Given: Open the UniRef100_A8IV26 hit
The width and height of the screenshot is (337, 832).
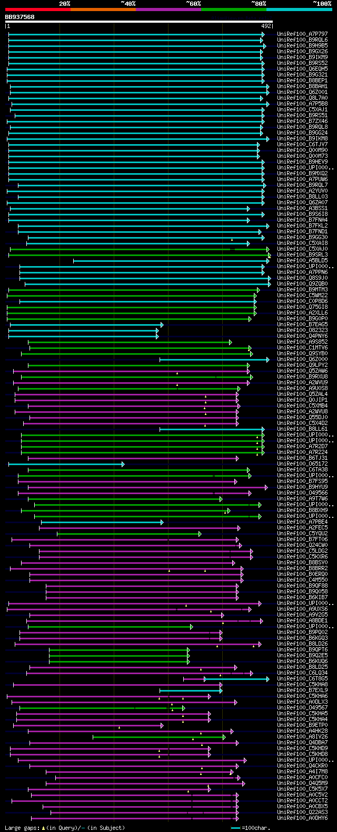Looking at the screenshot, I should coord(302,736).
